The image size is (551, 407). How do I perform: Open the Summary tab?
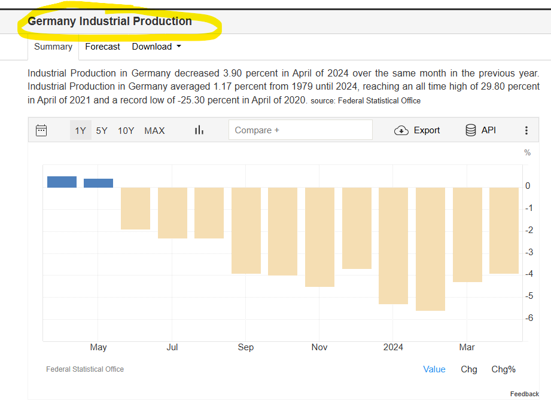pyautogui.click(x=53, y=47)
